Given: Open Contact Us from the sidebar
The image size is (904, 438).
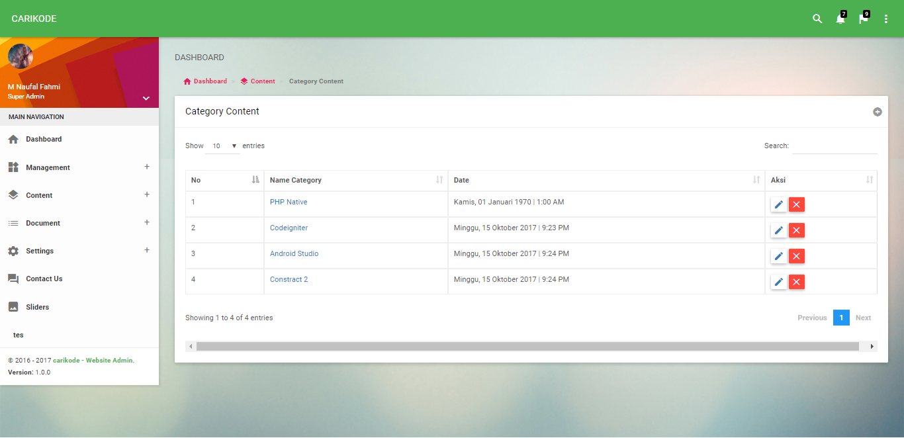Looking at the screenshot, I should (44, 279).
